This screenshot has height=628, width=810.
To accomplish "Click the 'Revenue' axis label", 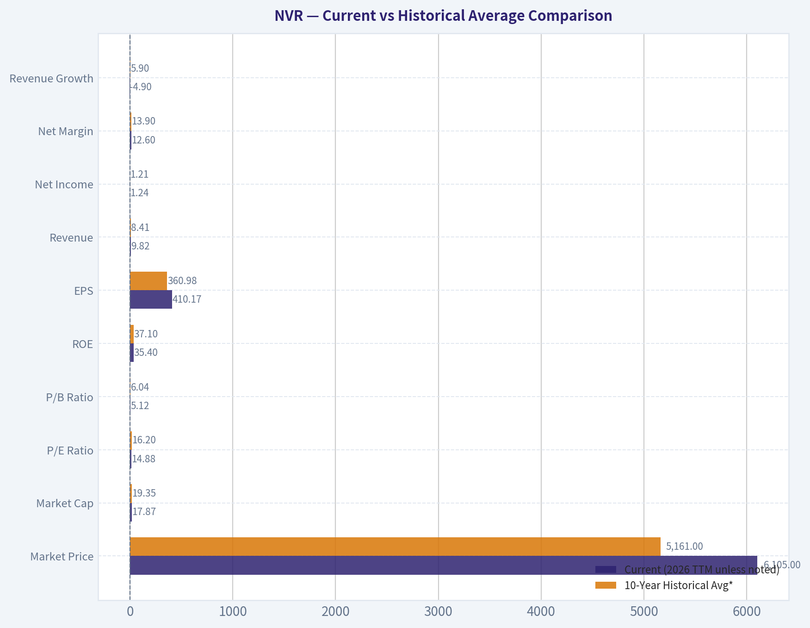I will [71, 238].
